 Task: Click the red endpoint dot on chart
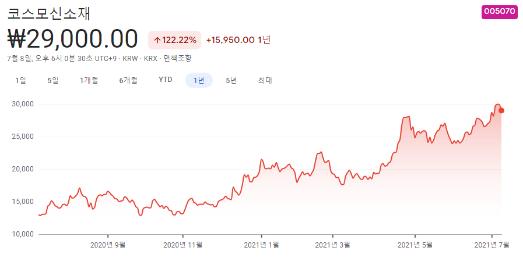(x=501, y=111)
